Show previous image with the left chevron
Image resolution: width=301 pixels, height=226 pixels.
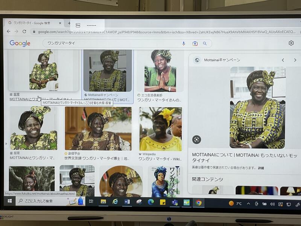click(283, 60)
